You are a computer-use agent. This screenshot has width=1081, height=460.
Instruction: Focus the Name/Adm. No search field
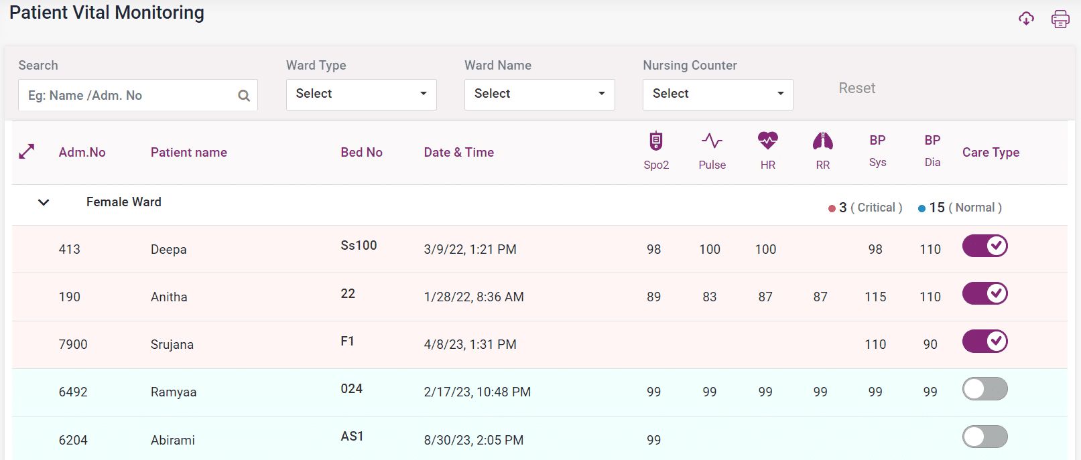coord(127,96)
